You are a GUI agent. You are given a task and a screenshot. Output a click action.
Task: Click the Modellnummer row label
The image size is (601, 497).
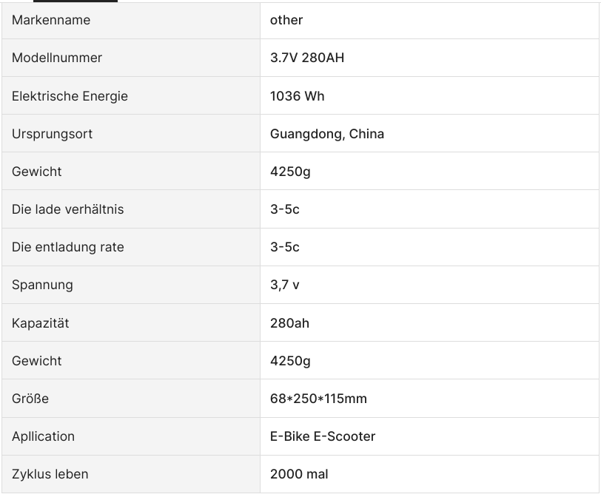57,58
